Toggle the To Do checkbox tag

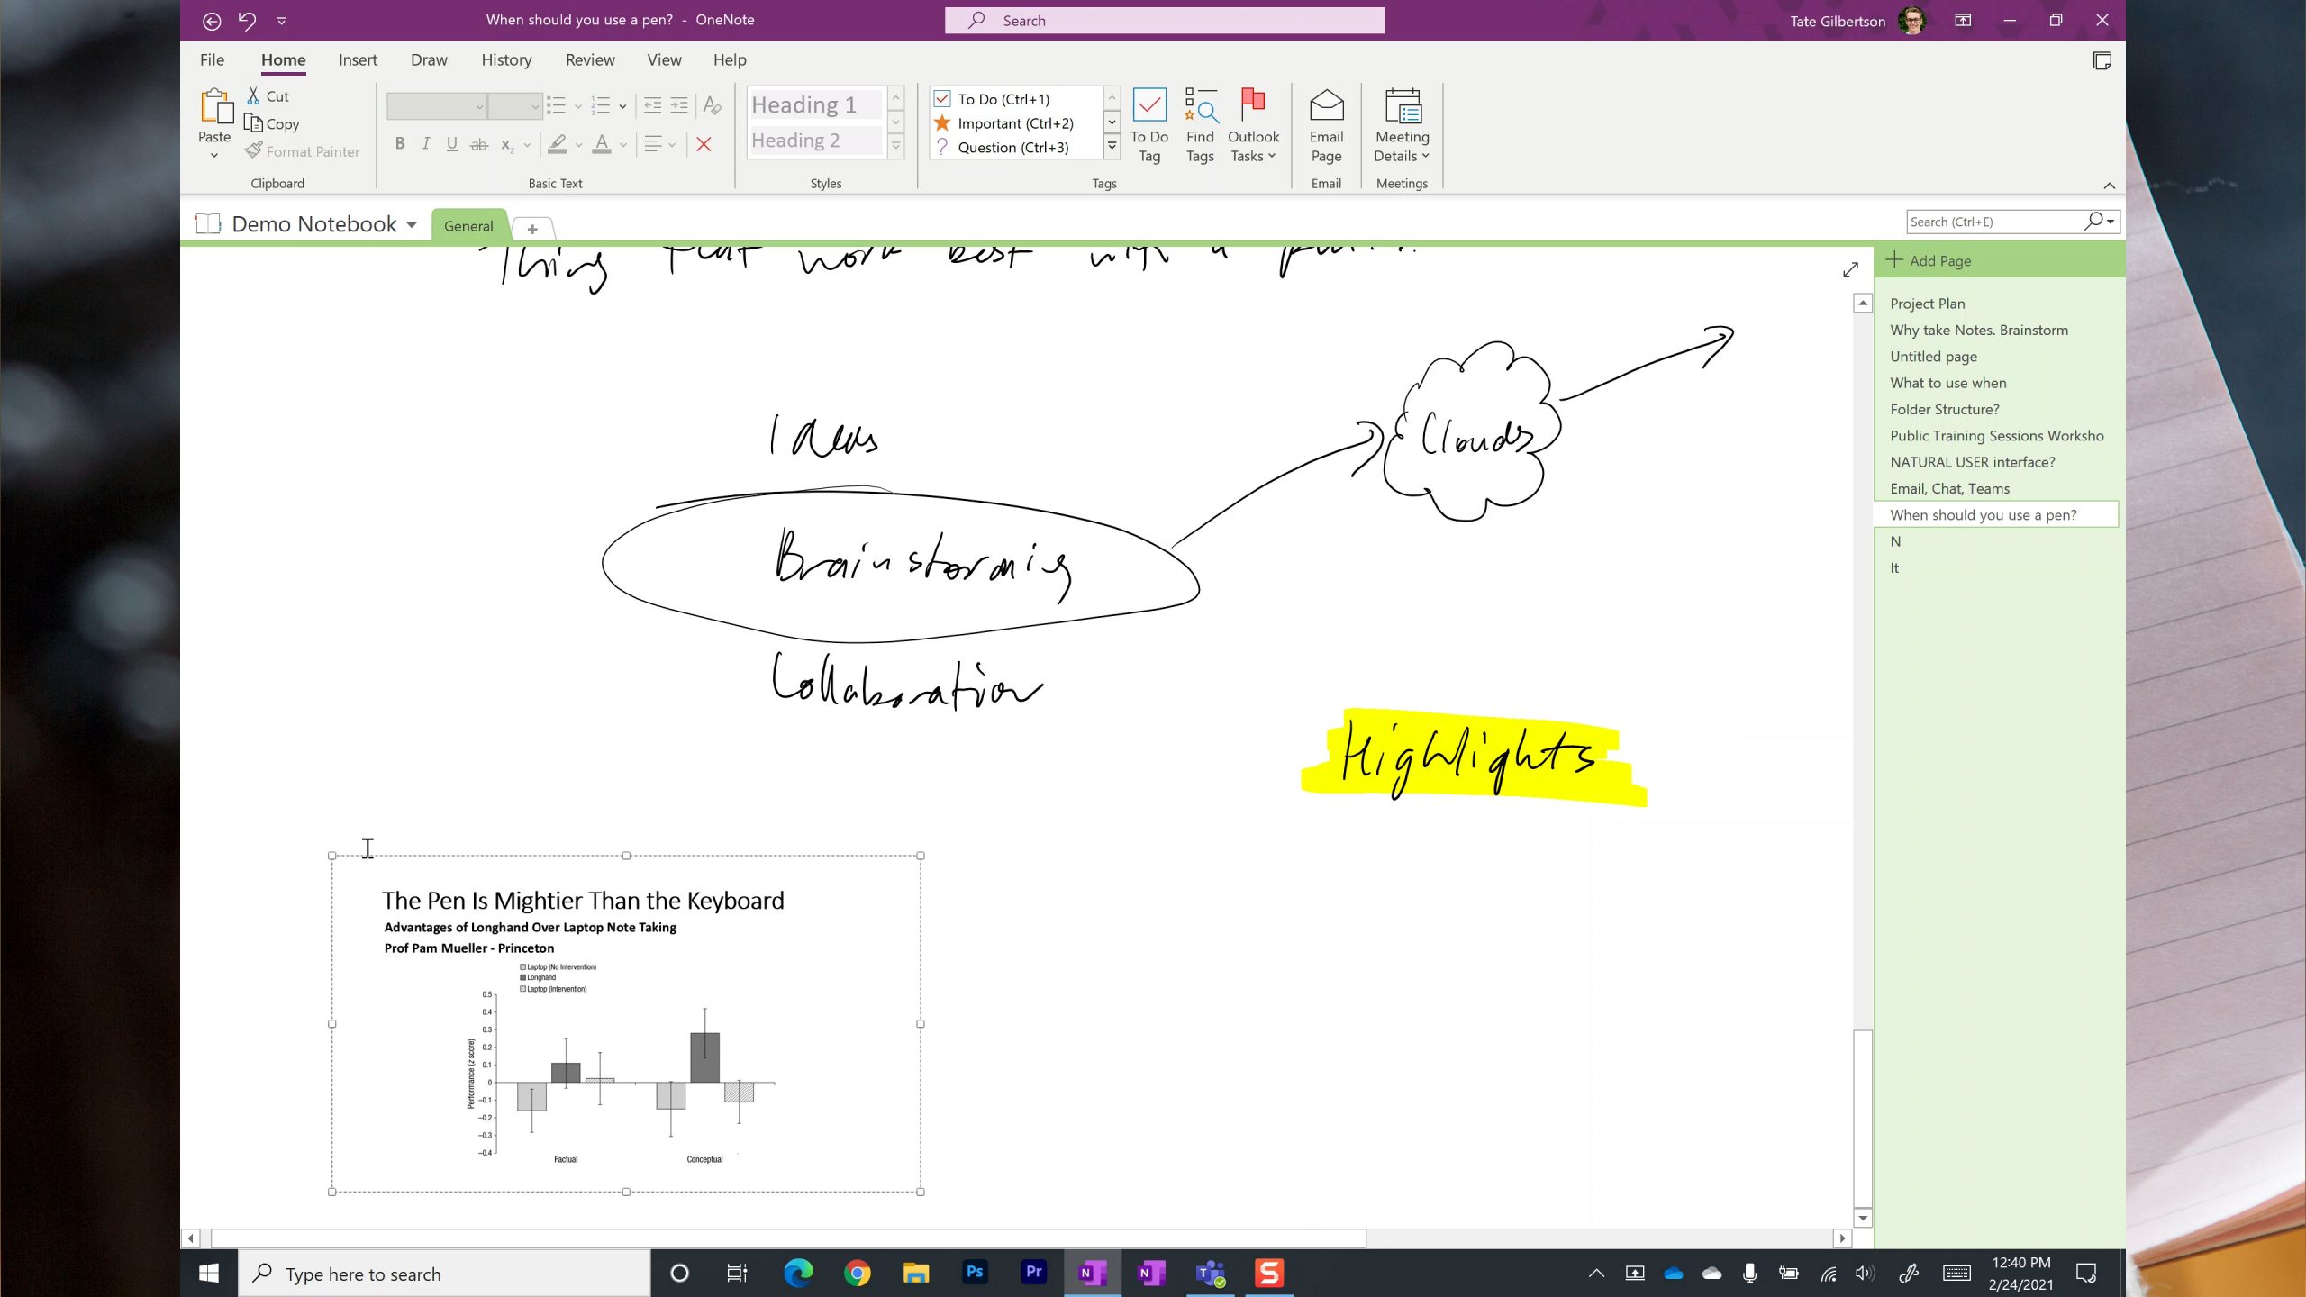tap(1003, 98)
